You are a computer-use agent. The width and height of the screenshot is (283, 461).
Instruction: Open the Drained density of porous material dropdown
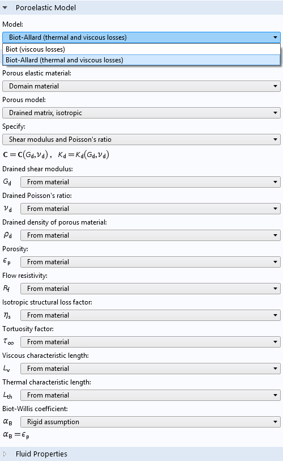pyautogui.click(x=151, y=235)
